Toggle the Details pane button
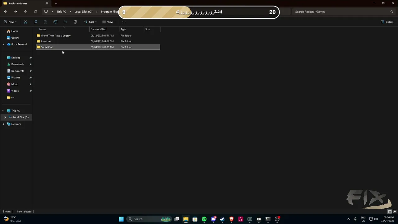This screenshot has height=224, width=398. 387,22
